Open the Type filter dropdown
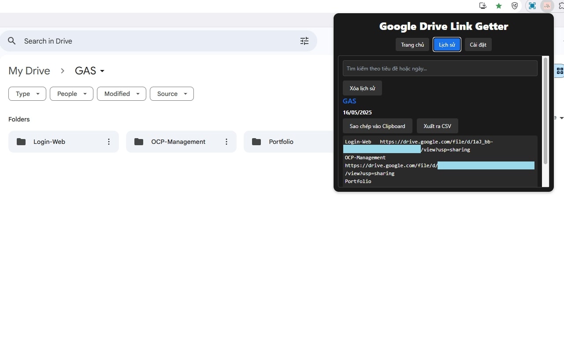The width and height of the screenshot is (564, 352). (27, 94)
